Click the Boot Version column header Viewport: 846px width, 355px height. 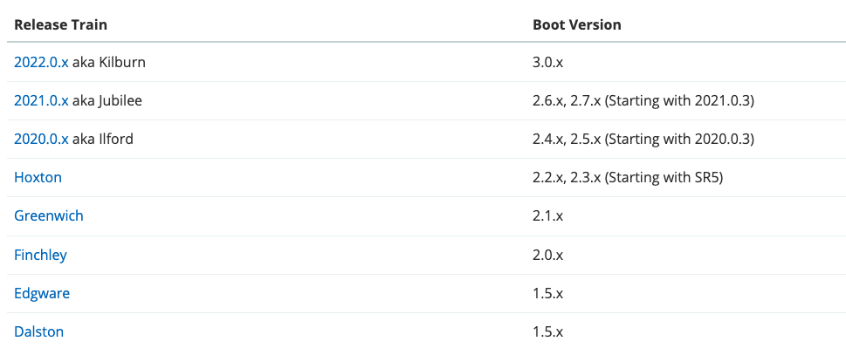pyautogui.click(x=576, y=24)
